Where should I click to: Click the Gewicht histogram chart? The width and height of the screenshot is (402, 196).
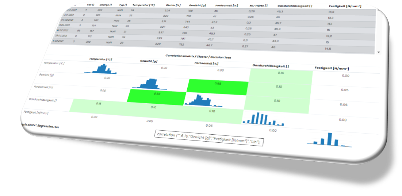(x=148, y=84)
